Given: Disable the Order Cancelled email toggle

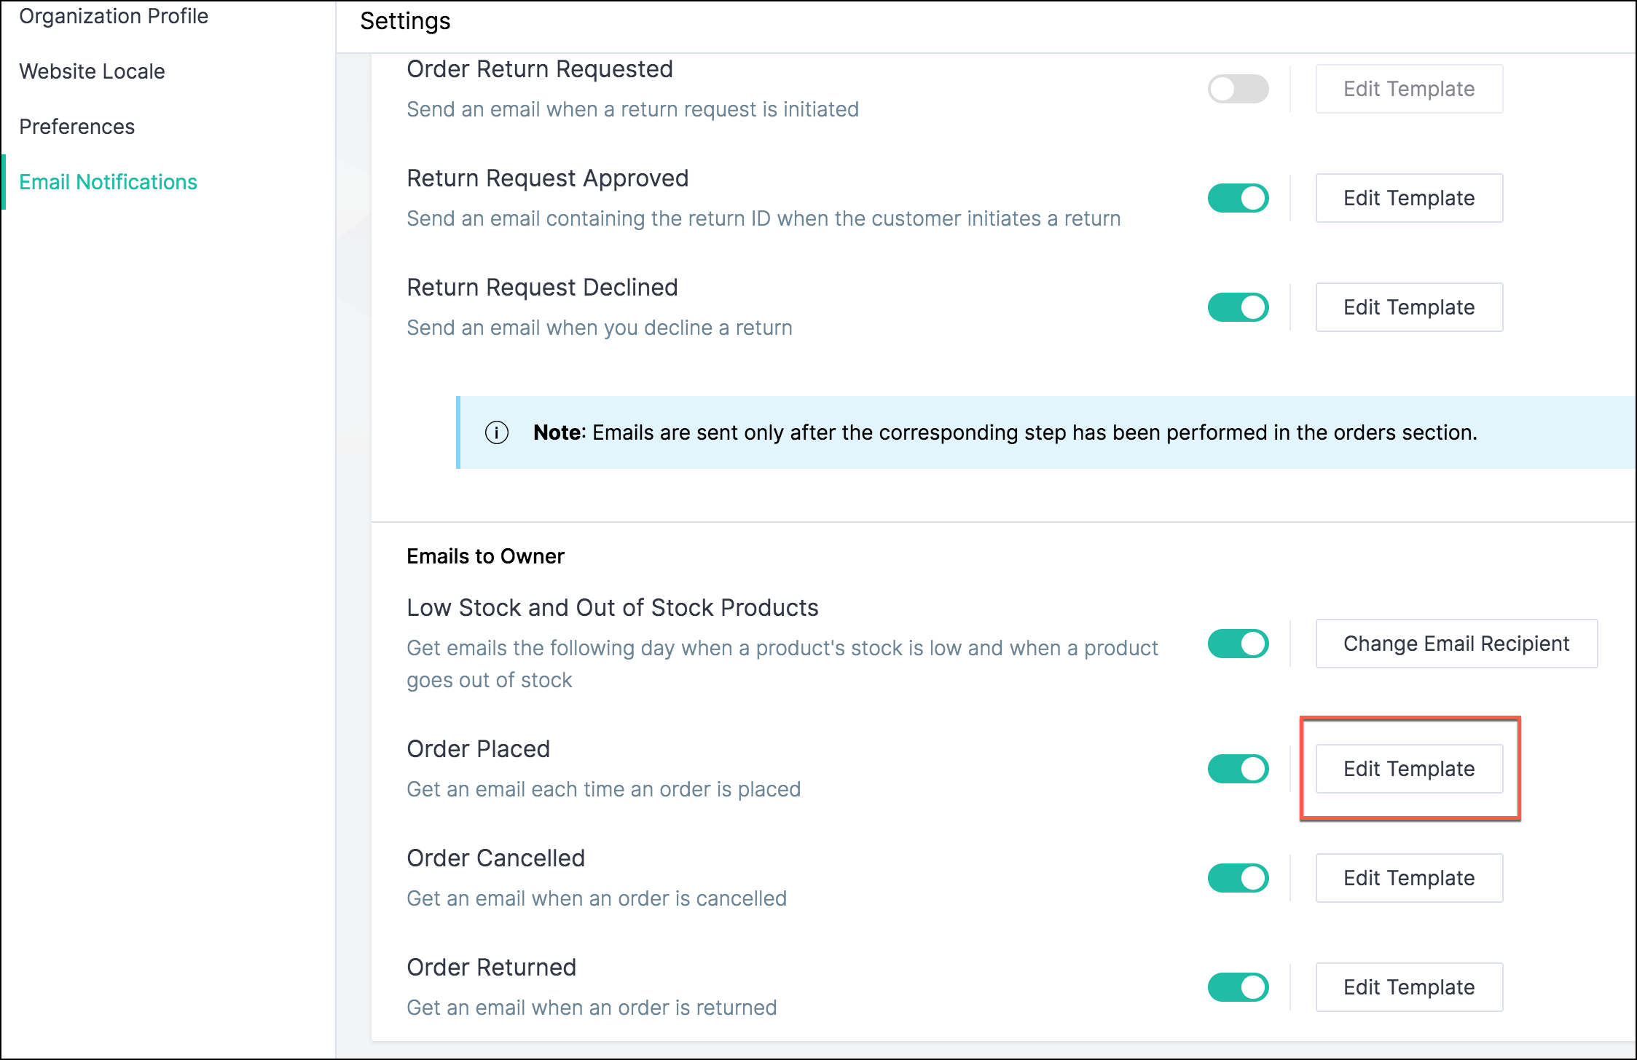Looking at the screenshot, I should (1238, 878).
